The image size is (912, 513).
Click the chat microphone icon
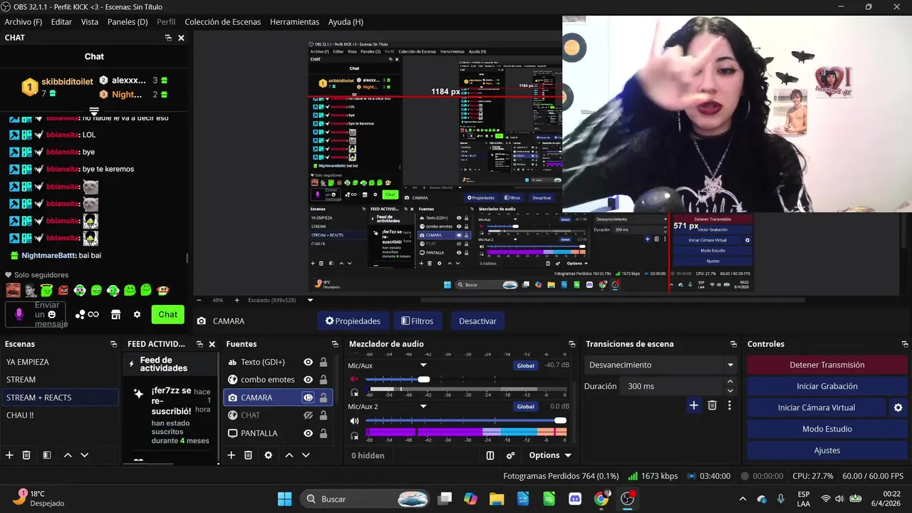point(19,314)
